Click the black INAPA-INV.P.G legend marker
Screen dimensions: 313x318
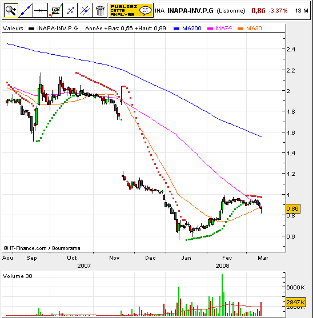[x=31, y=29]
